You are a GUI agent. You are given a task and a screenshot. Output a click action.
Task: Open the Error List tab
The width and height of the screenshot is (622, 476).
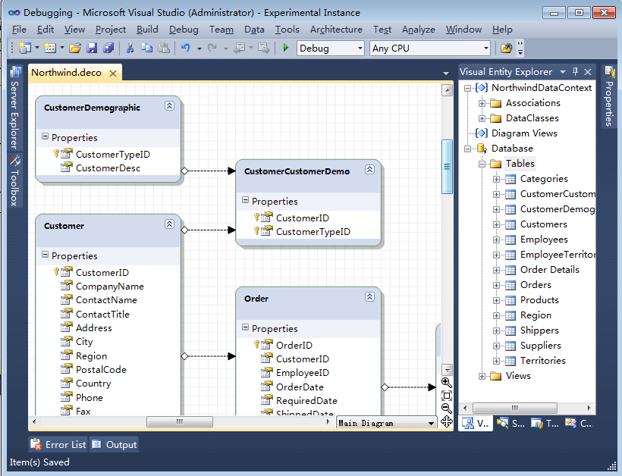58,445
